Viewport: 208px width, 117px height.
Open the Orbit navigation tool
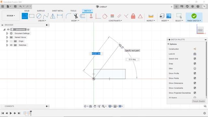click(85, 106)
